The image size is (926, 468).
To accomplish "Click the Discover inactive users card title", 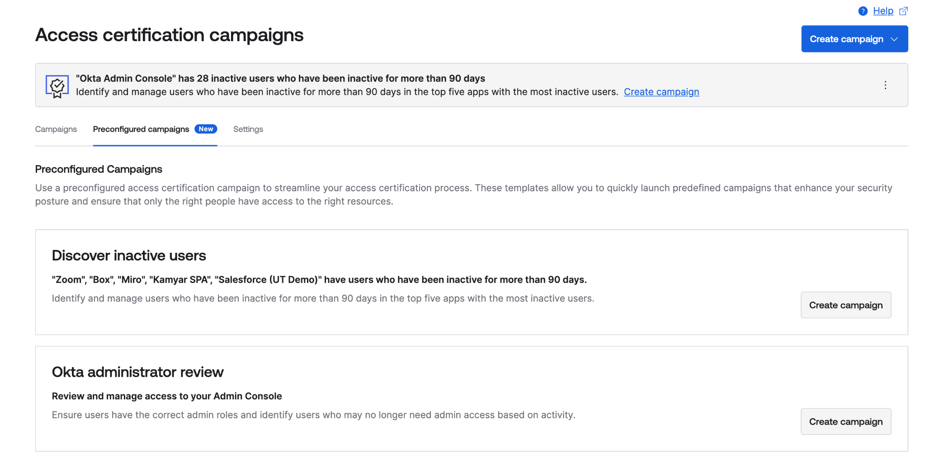I will coord(129,256).
